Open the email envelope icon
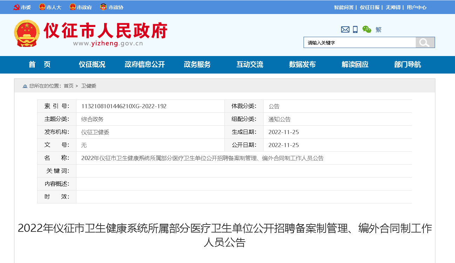455x263 pixels. 345,29
